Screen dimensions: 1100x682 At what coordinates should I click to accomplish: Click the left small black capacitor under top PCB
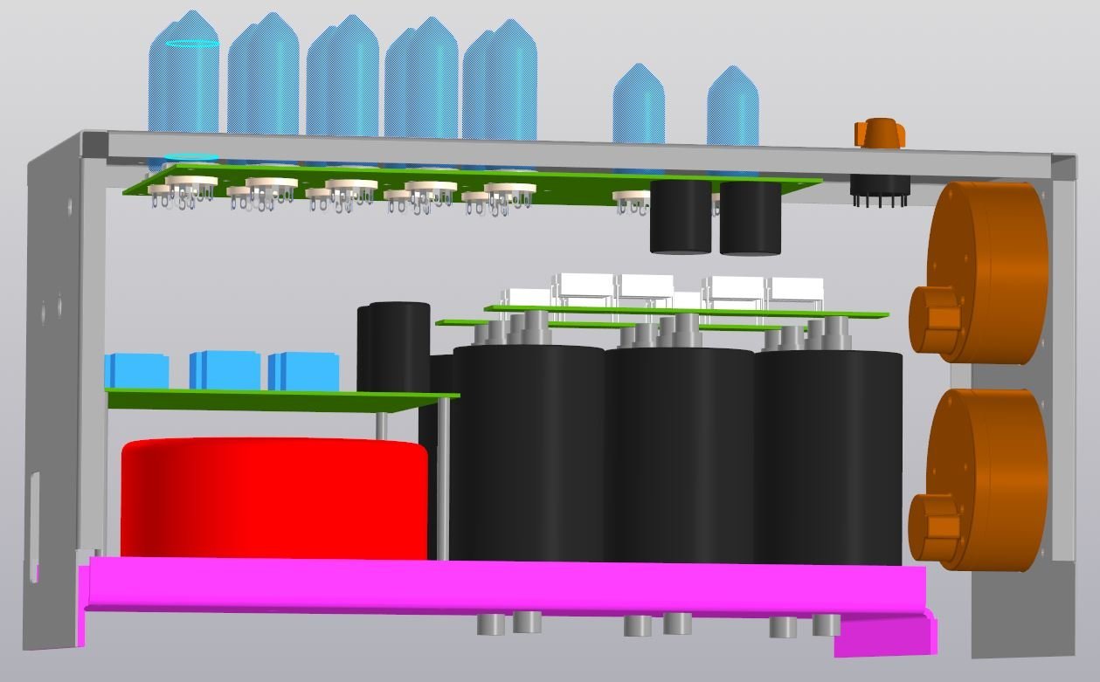[x=681, y=217]
